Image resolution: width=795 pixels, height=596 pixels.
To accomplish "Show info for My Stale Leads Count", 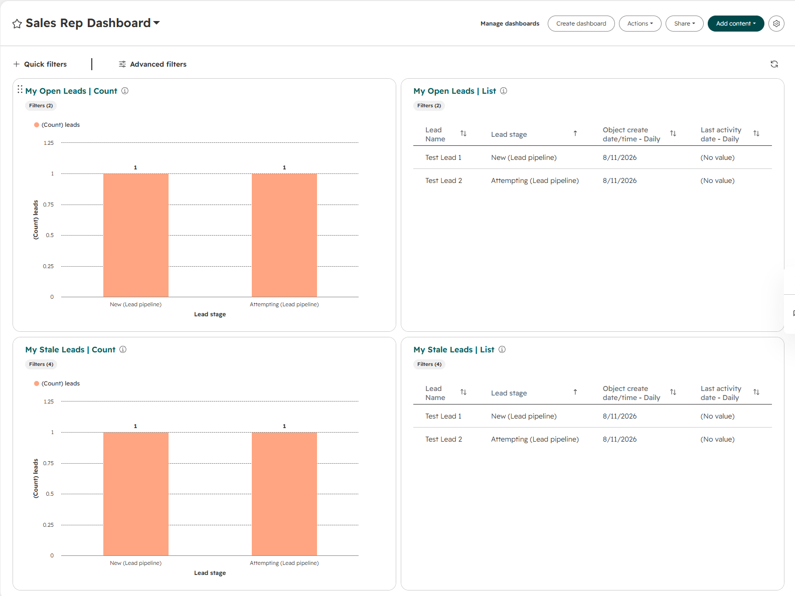I will coord(123,349).
